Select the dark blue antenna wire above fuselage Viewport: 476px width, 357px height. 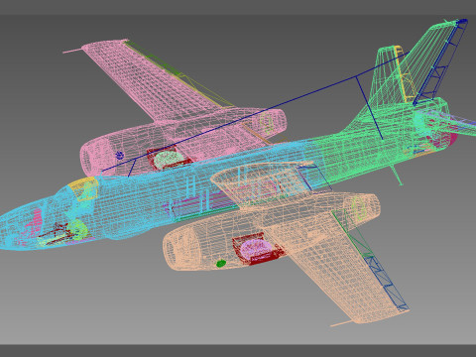(255, 112)
